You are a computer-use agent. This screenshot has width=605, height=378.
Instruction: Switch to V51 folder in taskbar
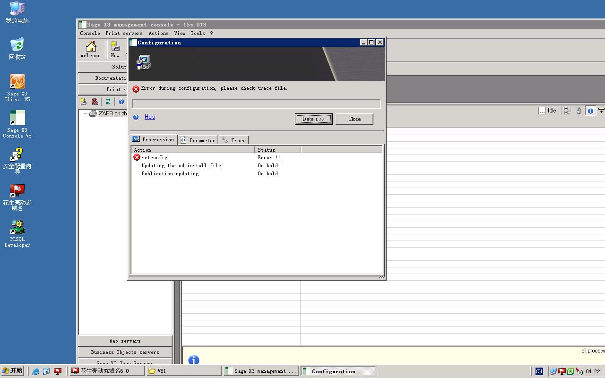(x=184, y=371)
